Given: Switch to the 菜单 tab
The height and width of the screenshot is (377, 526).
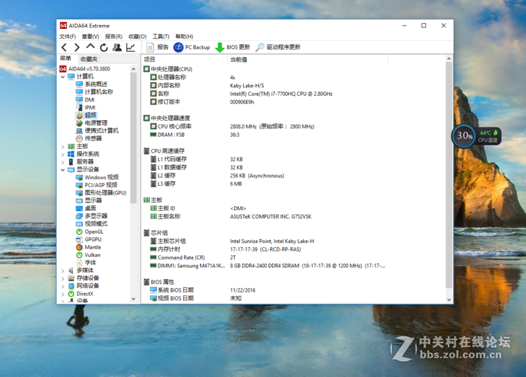Looking at the screenshot, I should 65,58.
